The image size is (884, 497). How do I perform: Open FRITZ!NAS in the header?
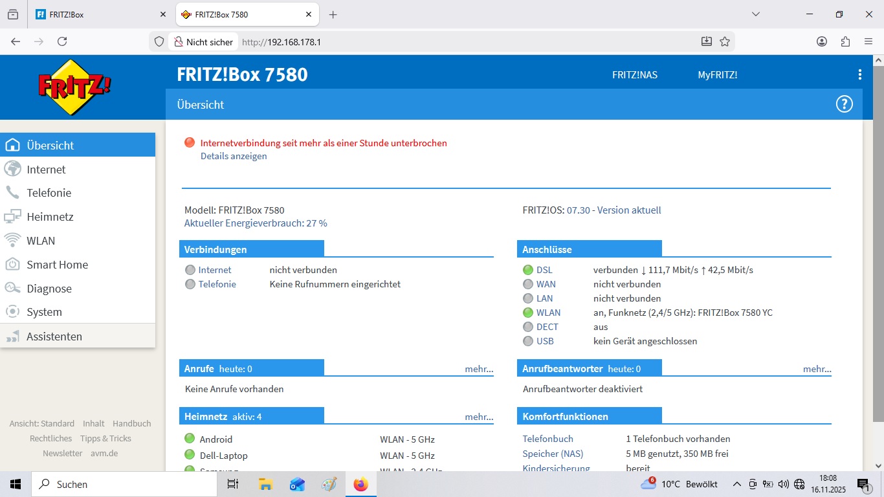[x=635, y=74]
